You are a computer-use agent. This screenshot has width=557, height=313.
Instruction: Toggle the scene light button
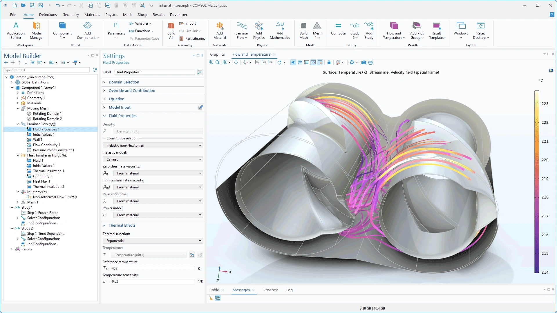pyautogui.click(x=293, y=62)
